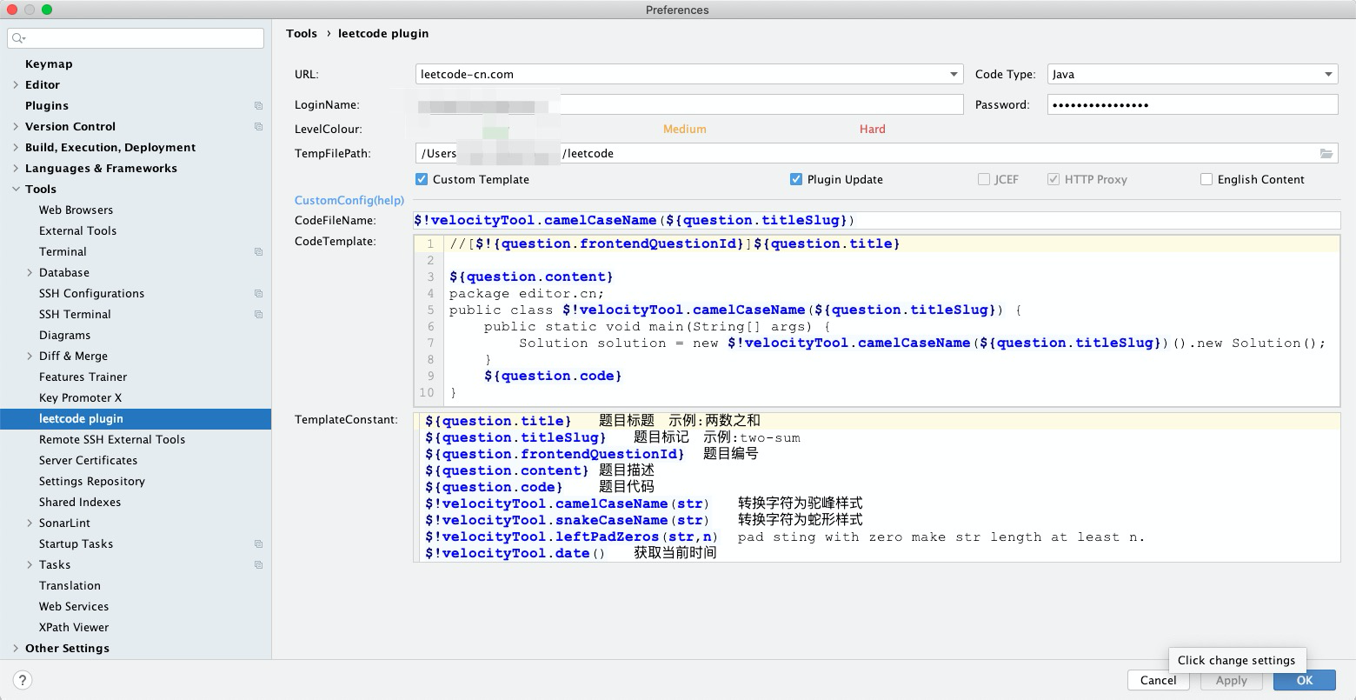The image size is (1356, 700).
Task: Click the Hard level colour label
Action: 872,130
